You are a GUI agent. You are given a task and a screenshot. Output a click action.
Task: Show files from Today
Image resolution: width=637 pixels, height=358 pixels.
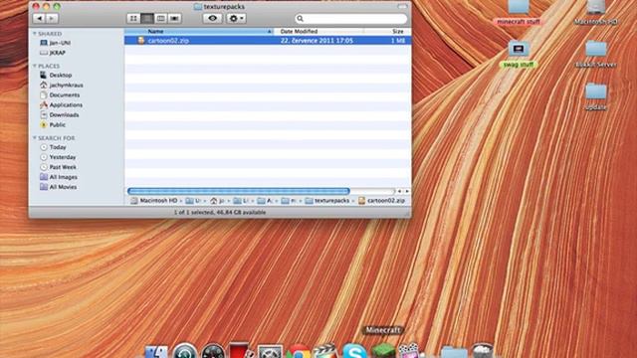pos(53,147)
